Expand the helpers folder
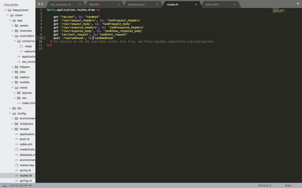The width and height of the screenshot is (302, 188). pyautogui.click(x=12, y=67)
